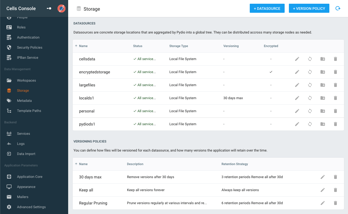
Task: Click the Retention Strategy column header
Action: point(235,164)
